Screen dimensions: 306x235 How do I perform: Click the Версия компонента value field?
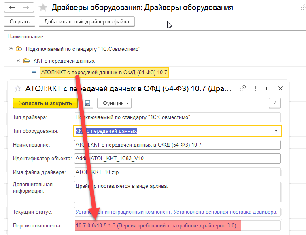coord(177,225)
